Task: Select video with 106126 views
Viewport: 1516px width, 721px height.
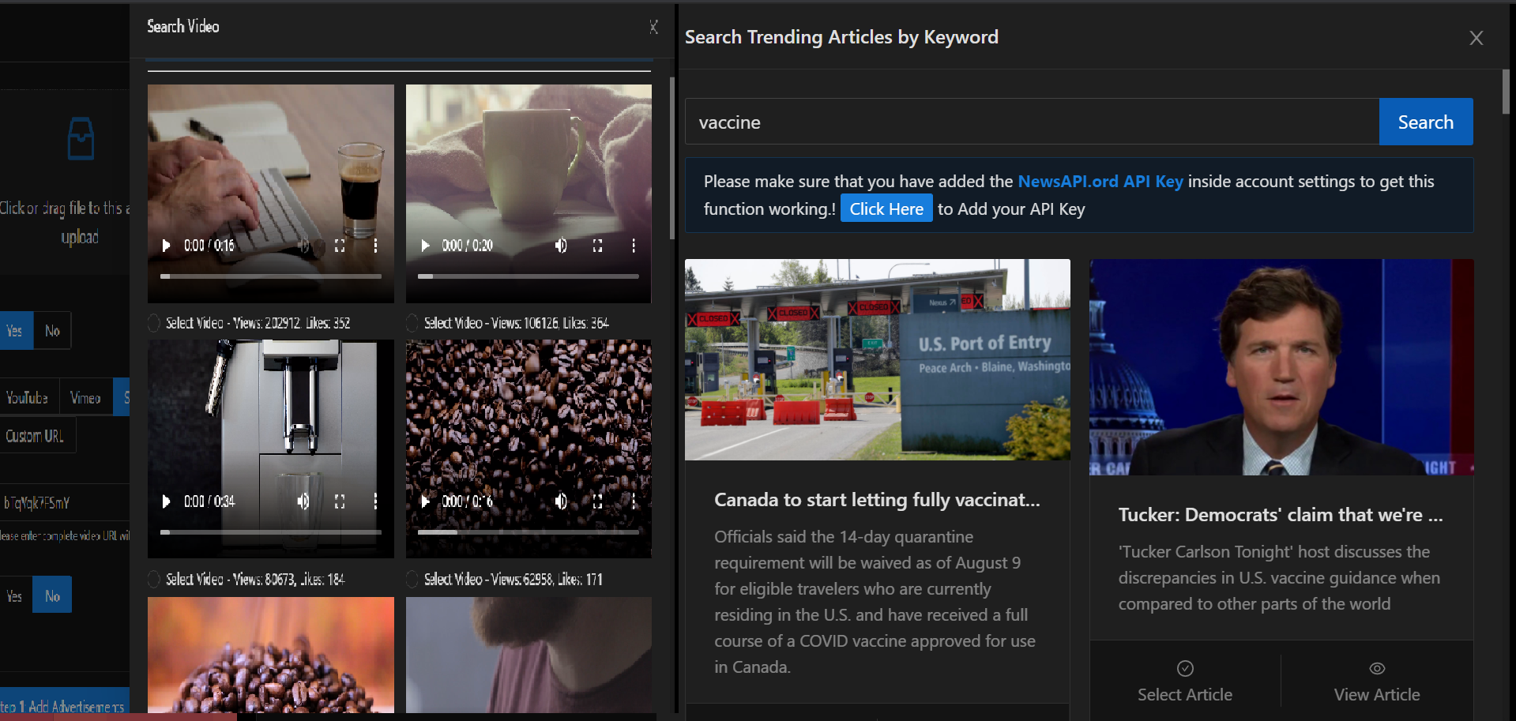Action: 412,323
